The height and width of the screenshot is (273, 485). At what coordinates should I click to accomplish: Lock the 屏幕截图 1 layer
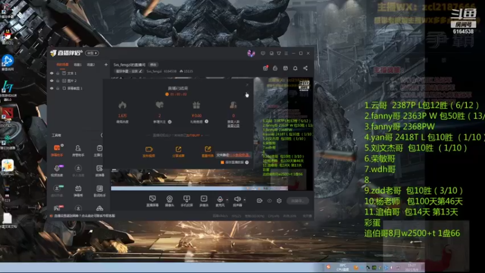coord(58,88)
